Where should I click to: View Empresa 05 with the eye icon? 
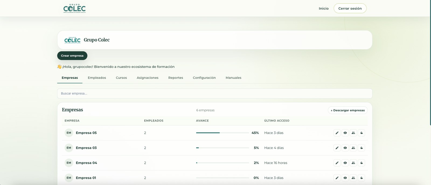click(x=345, y=133)
